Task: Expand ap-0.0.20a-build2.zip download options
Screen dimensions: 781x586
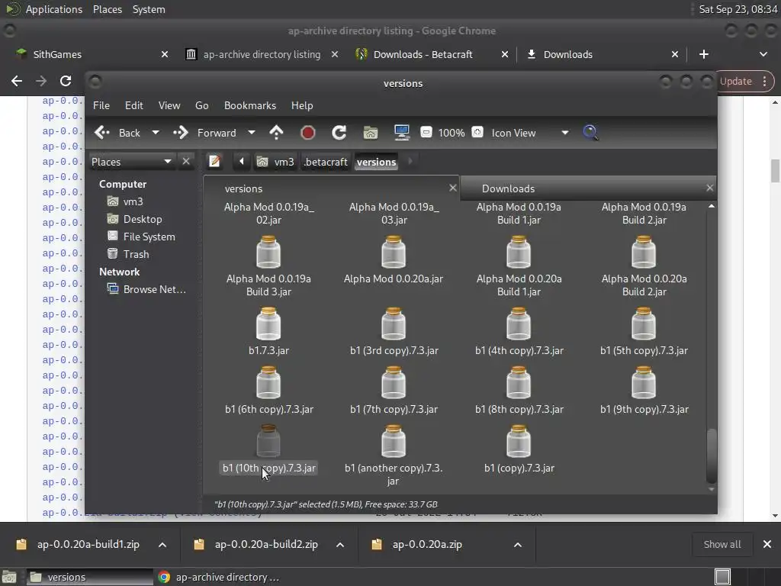Action: point(340,545)
